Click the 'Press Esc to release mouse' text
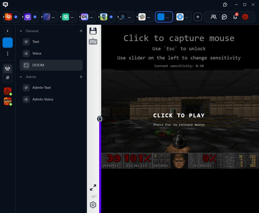This screenshot has height=213, width=259. 179,124
